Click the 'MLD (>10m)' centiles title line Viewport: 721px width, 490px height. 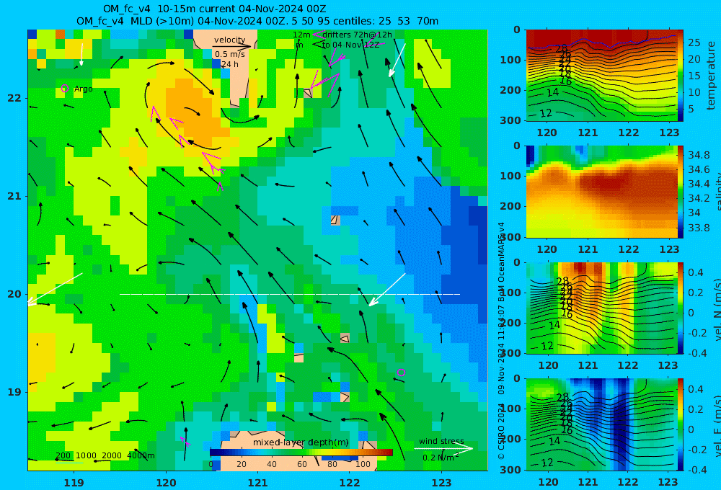[x=257, y=21]
